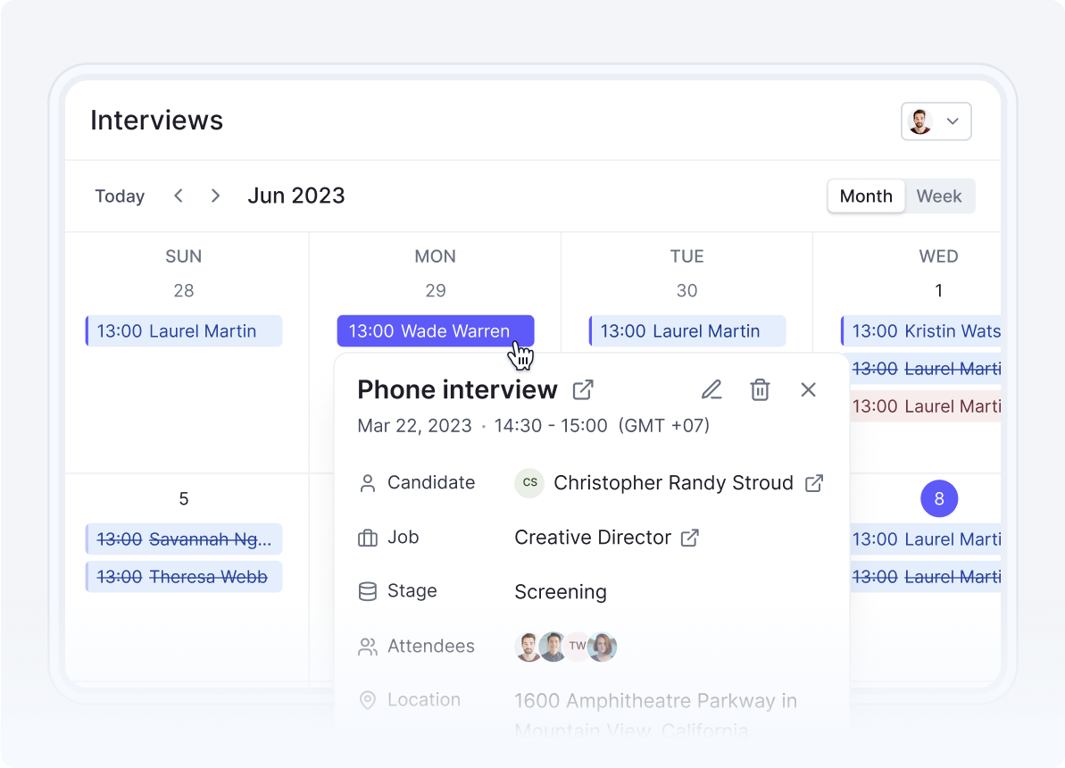The image size is (1065, 768).
Task: Edit the Phone interview with pencil icon
Action: coord(711,390)
